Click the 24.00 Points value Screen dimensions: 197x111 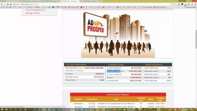coord(136,77)
